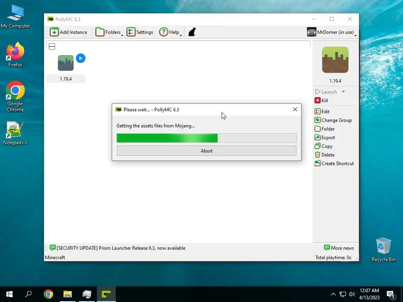Collapse the instance group with the minus icon

pyautogui.click(x=52, y=46)
